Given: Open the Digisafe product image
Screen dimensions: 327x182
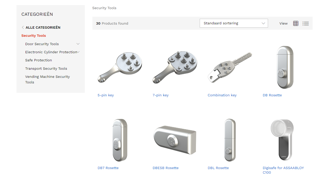Looking at the screenshot, I should [282, 140].
